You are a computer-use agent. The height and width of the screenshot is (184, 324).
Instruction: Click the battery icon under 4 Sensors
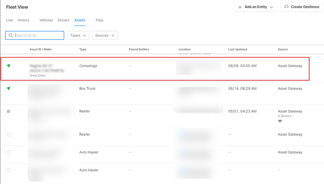tap(280, 121)
